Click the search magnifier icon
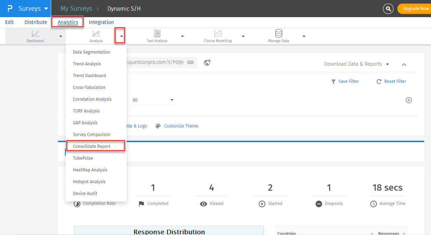This screenshot has width=431, height=235. coord(388,9)
